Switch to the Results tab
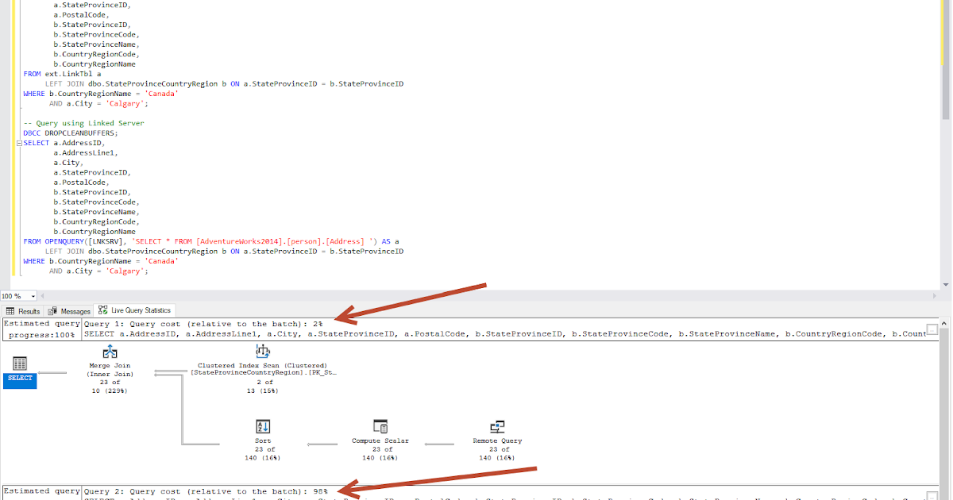Screen dimensions: 953x500 tap(28, 310)
